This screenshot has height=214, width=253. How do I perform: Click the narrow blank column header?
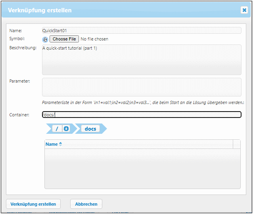point(236,144)
